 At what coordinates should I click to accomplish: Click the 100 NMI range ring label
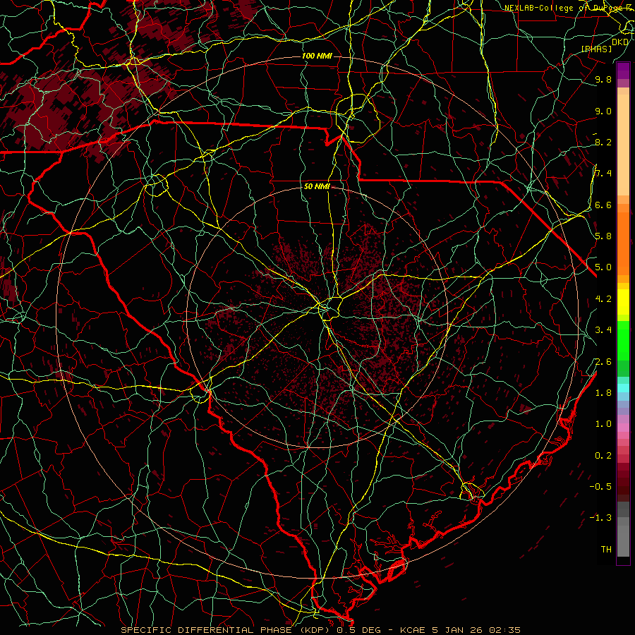point(317,56)
